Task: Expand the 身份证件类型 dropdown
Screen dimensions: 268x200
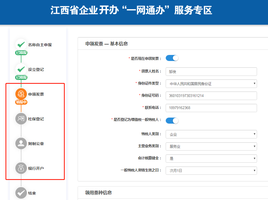Action: click(211, 84)
